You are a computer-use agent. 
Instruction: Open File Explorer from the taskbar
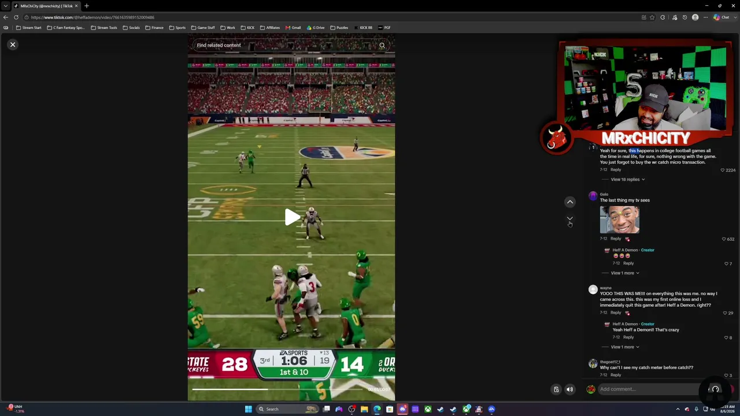364,409
